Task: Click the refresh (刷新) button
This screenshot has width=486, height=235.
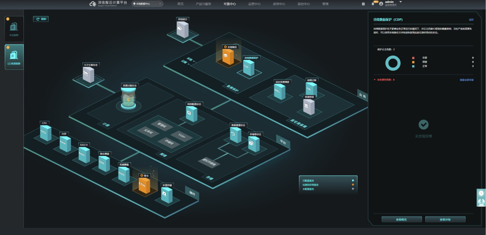Action: (41, 19)
